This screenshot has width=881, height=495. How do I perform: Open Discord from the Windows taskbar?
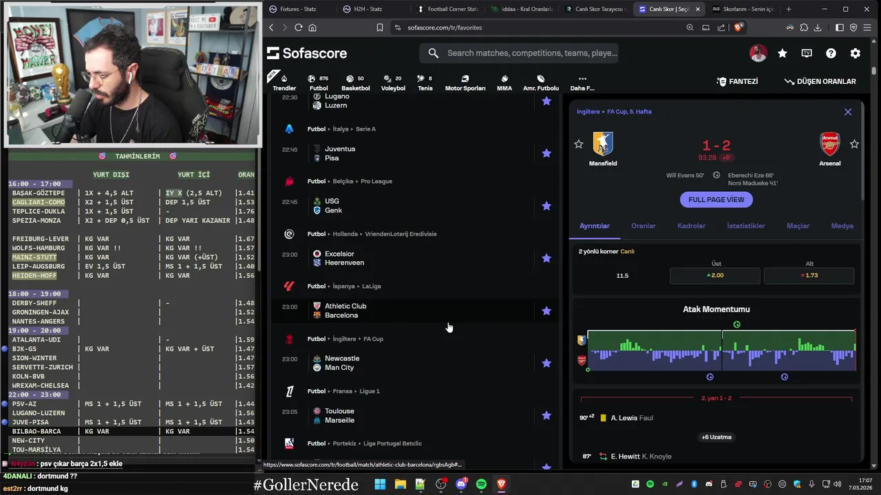pos(461,484)
